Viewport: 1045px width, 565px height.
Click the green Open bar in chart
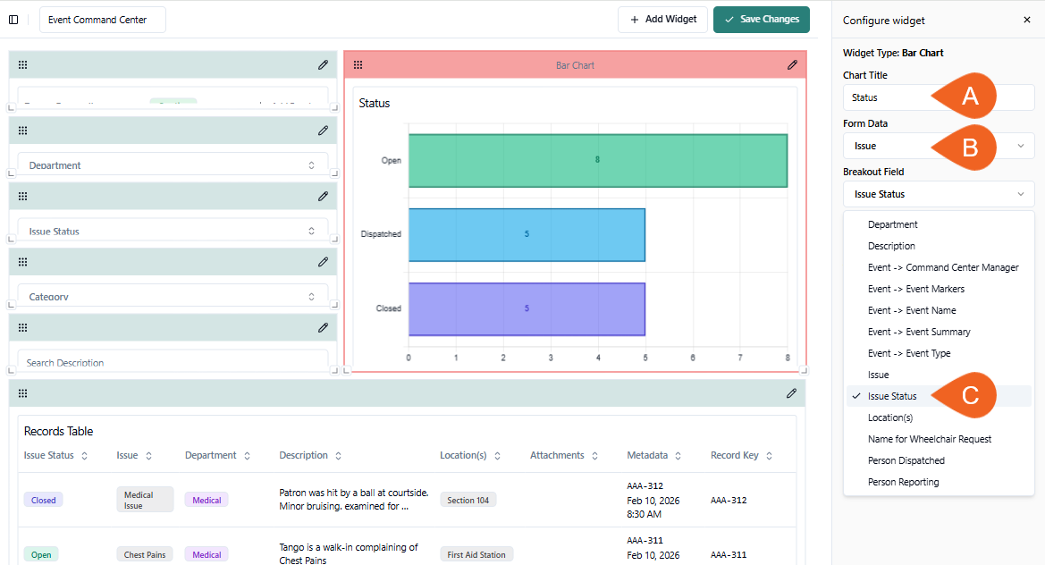pyautogui.click(x=597, y=161)
